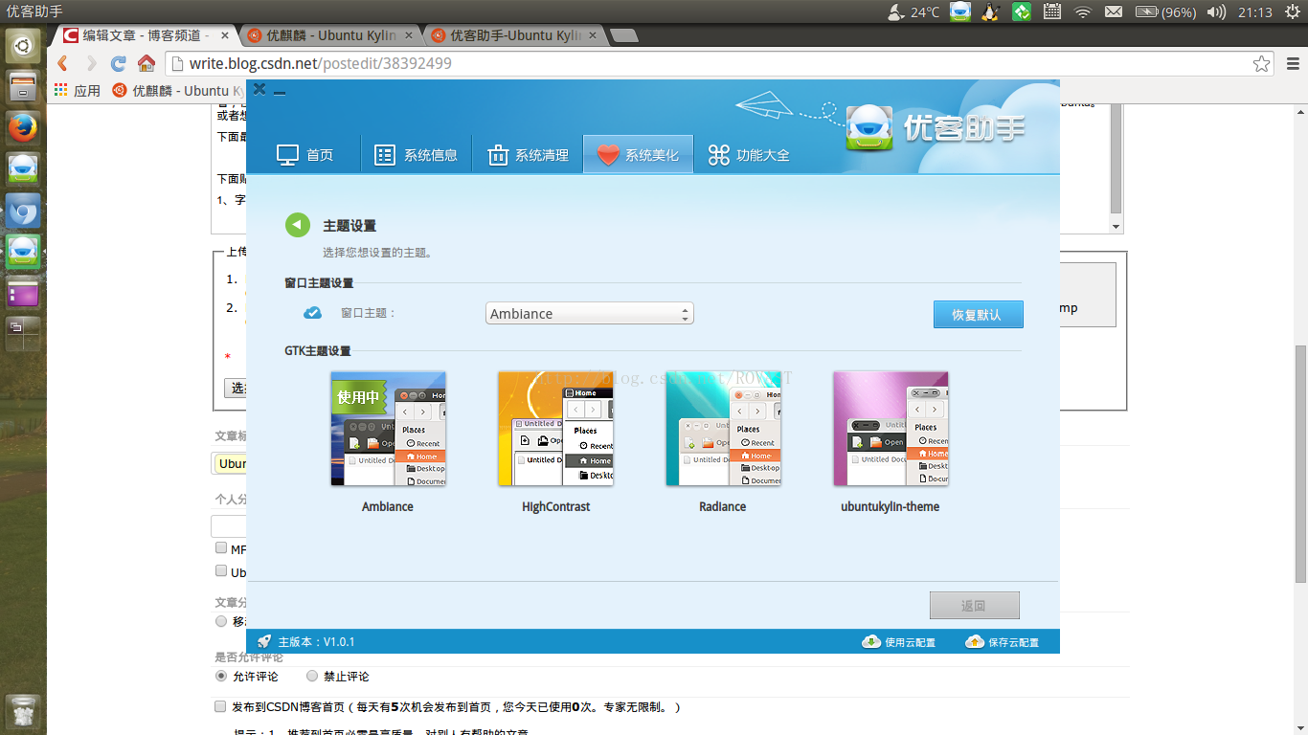Viewport: 1308px width, 735px height.
Task: Select the 系统美化 tab
Action: pyautogui.click(x=638, y=155)
